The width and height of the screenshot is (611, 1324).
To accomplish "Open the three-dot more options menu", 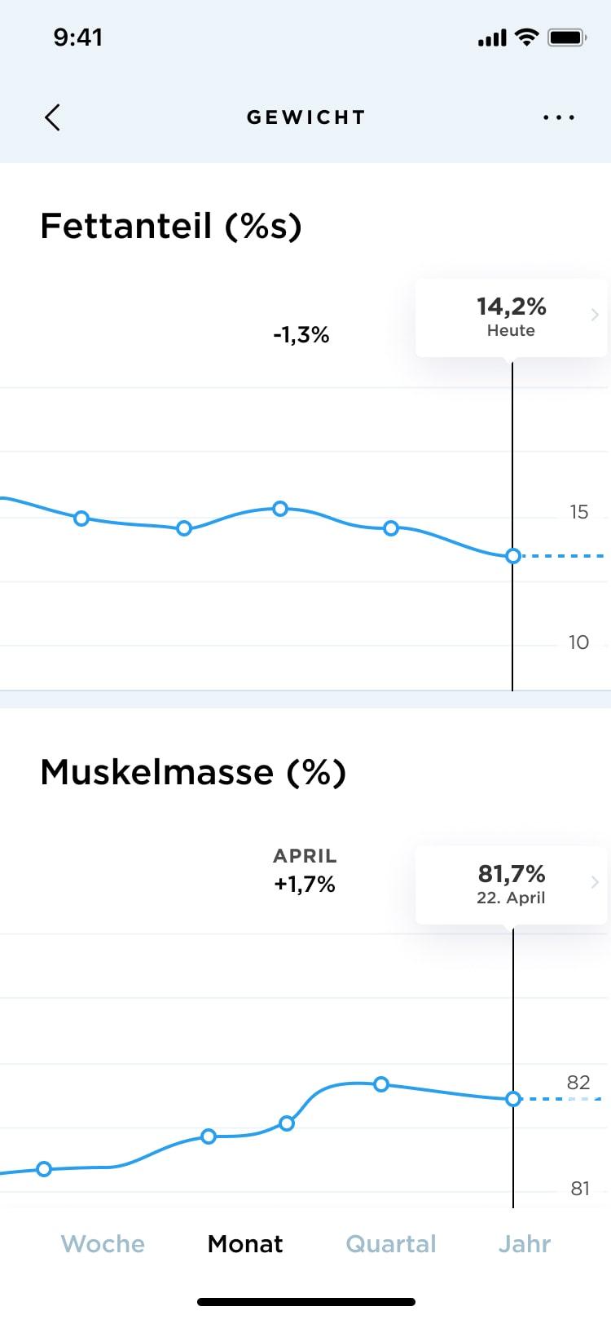I will pyautogui.click(x=559, y=117).
